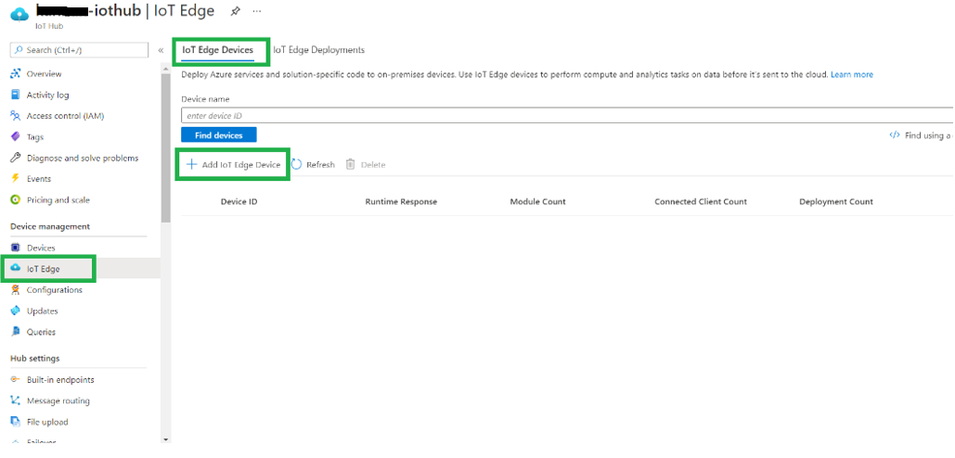
Task: Click the Activity log icon
Action: pos(16,95)
